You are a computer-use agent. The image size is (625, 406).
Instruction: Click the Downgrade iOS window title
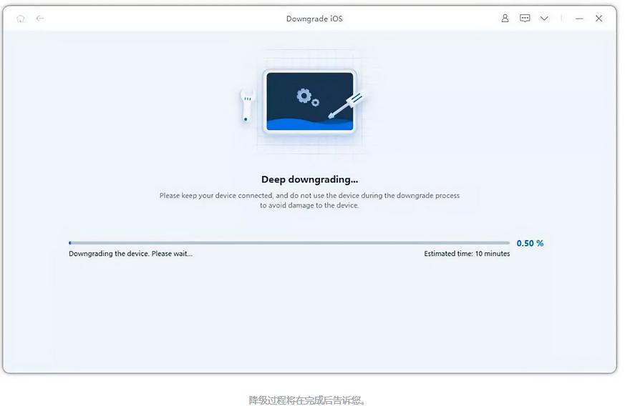click(x=314, y=19)
